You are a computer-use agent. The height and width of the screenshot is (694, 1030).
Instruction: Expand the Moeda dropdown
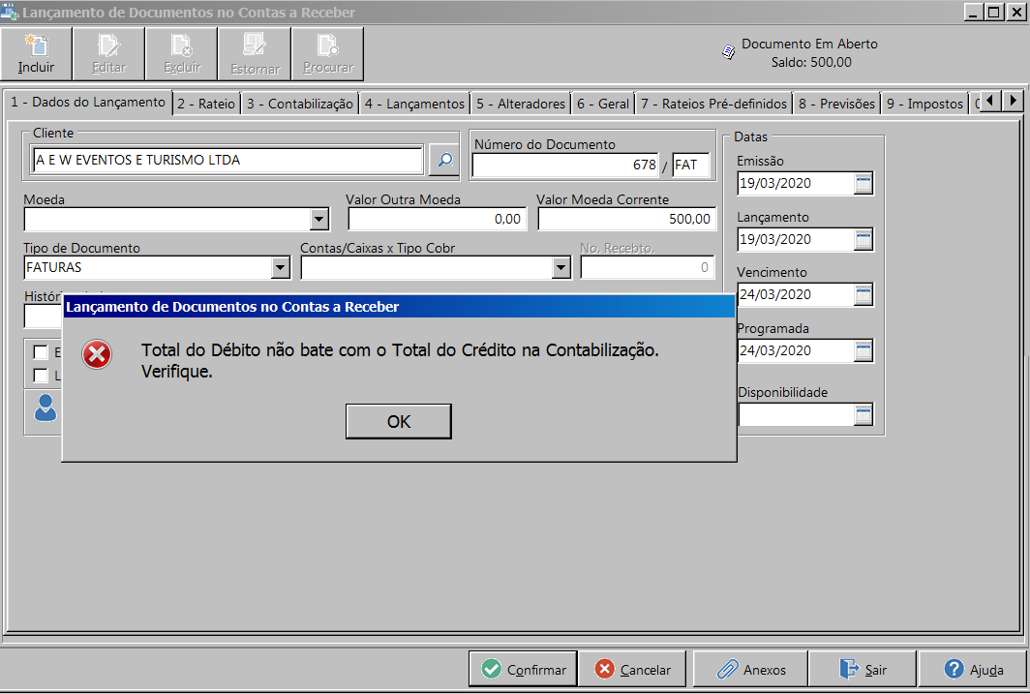pos(319,220)
